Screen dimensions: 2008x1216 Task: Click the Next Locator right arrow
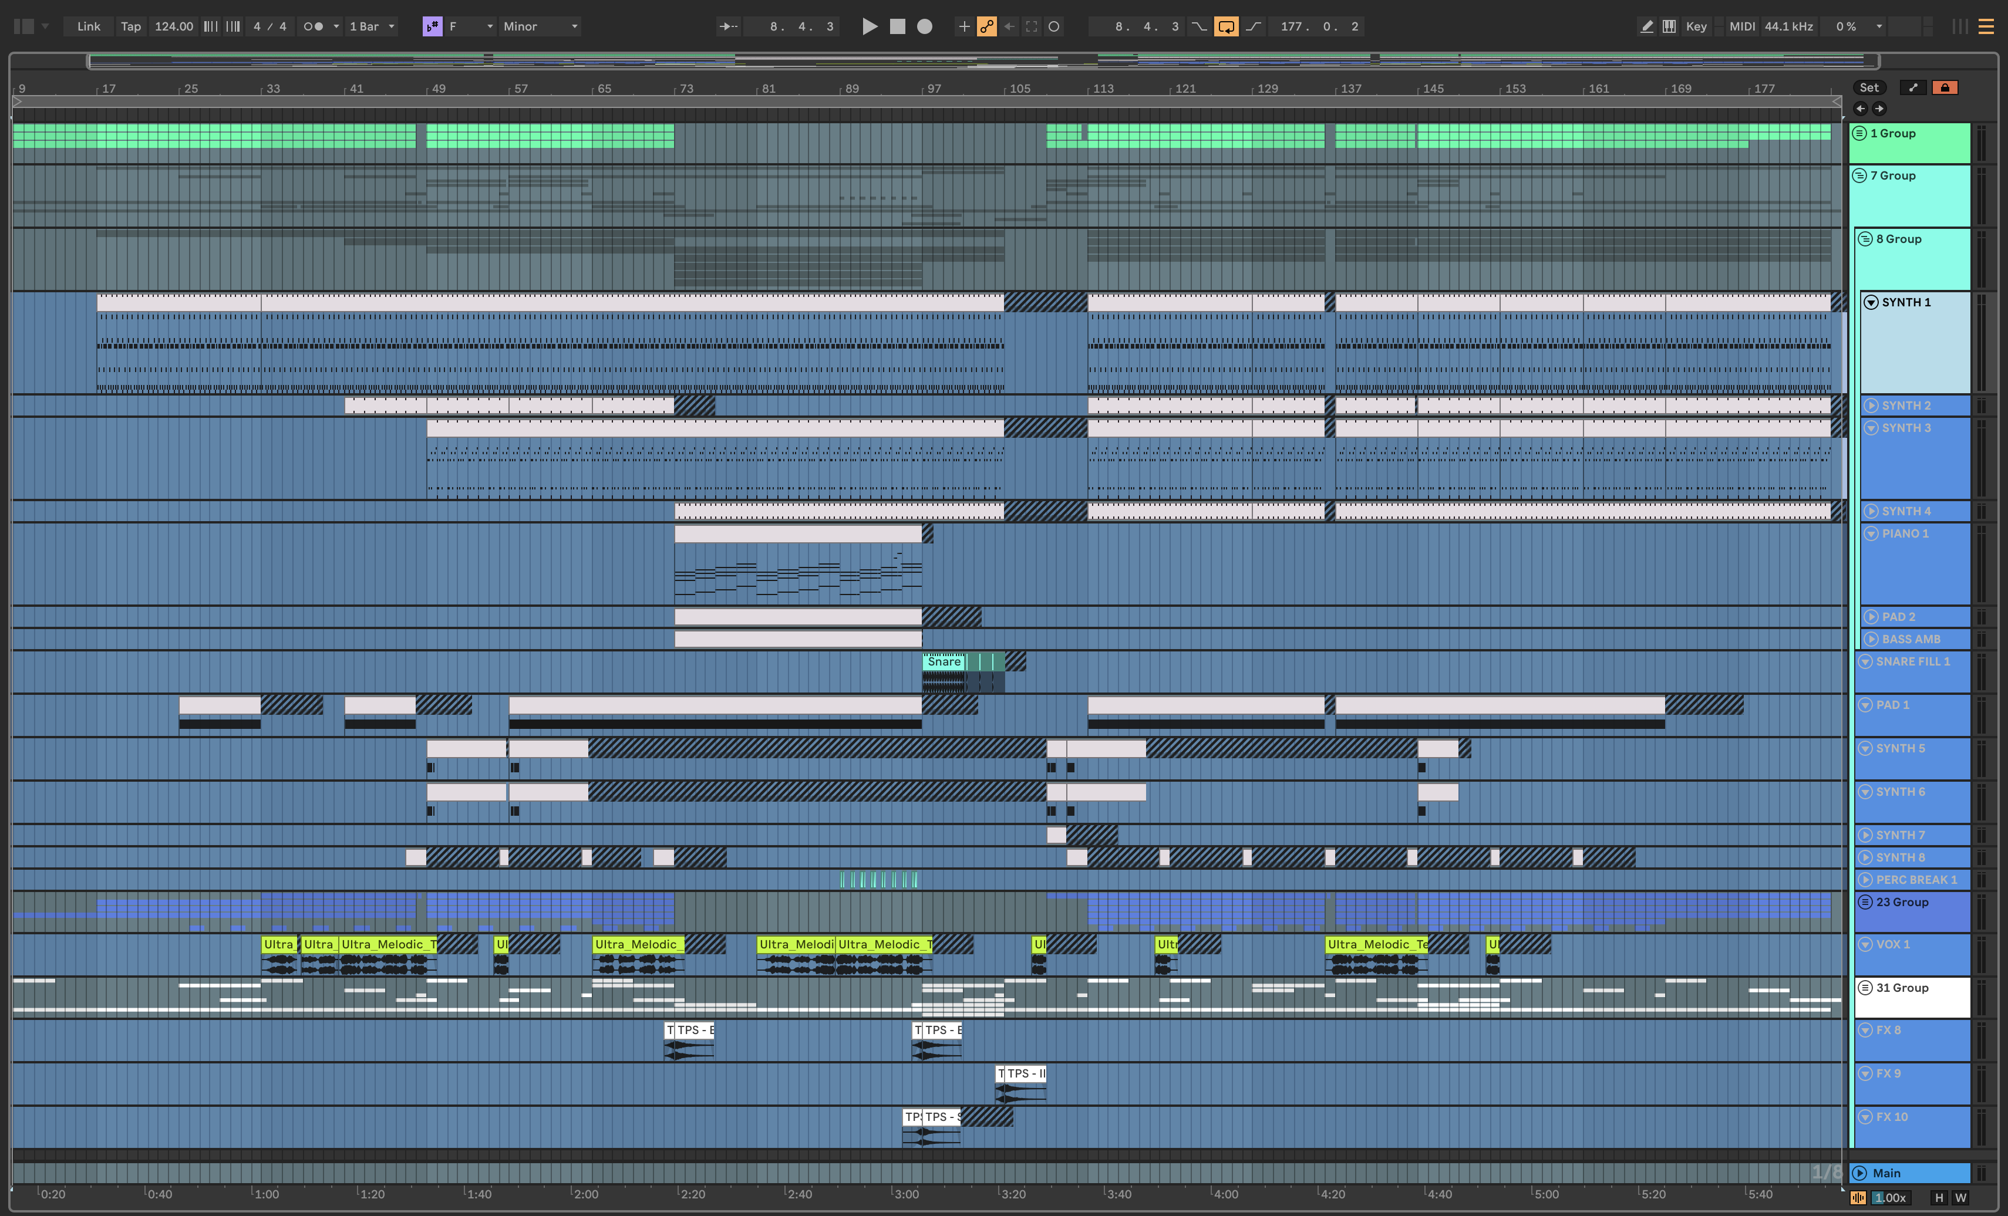click(x=1879, y=109)
